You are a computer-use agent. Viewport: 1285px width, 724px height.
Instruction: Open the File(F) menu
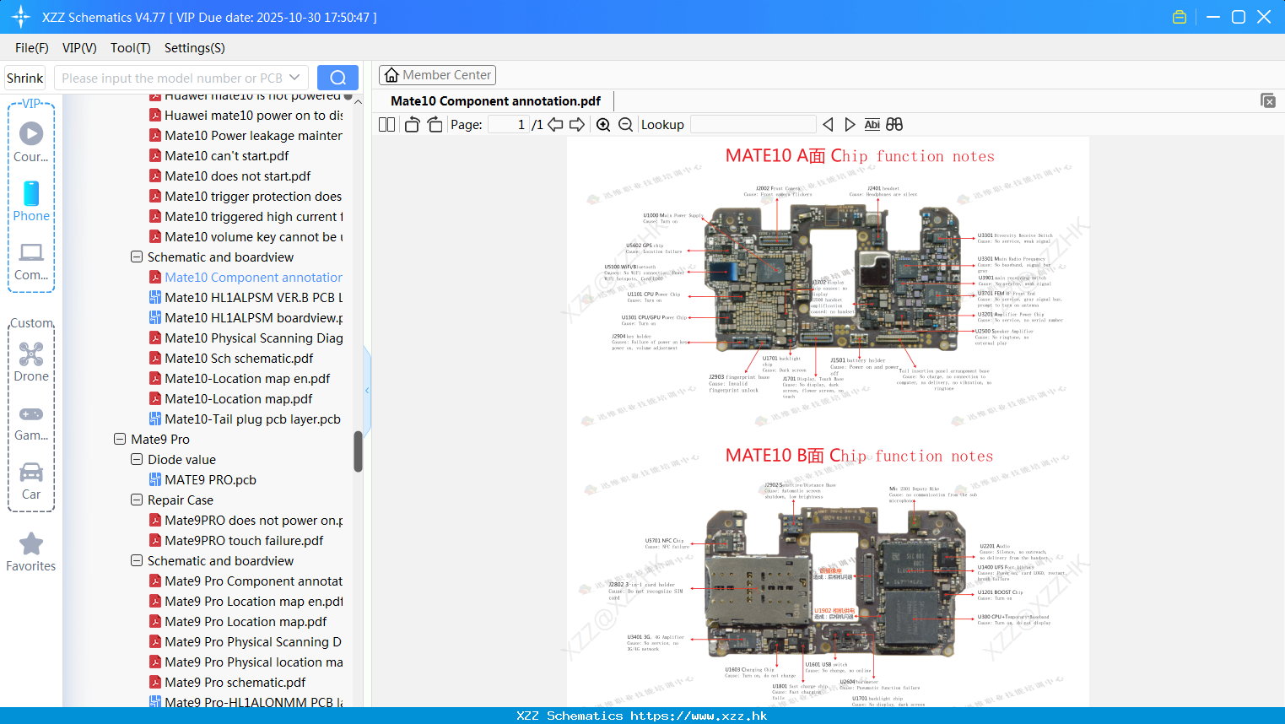(32, 48)
